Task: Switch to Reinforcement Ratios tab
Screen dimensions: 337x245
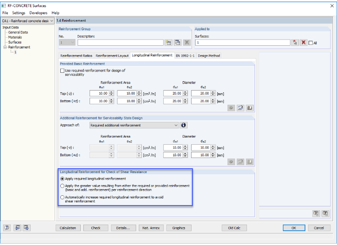Action: [76, 56]
